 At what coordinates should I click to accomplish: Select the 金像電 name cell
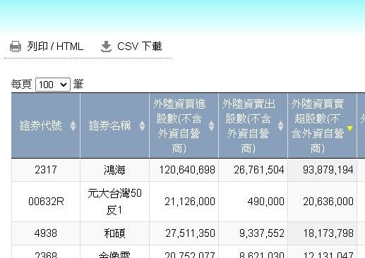(x=114, y=252)
